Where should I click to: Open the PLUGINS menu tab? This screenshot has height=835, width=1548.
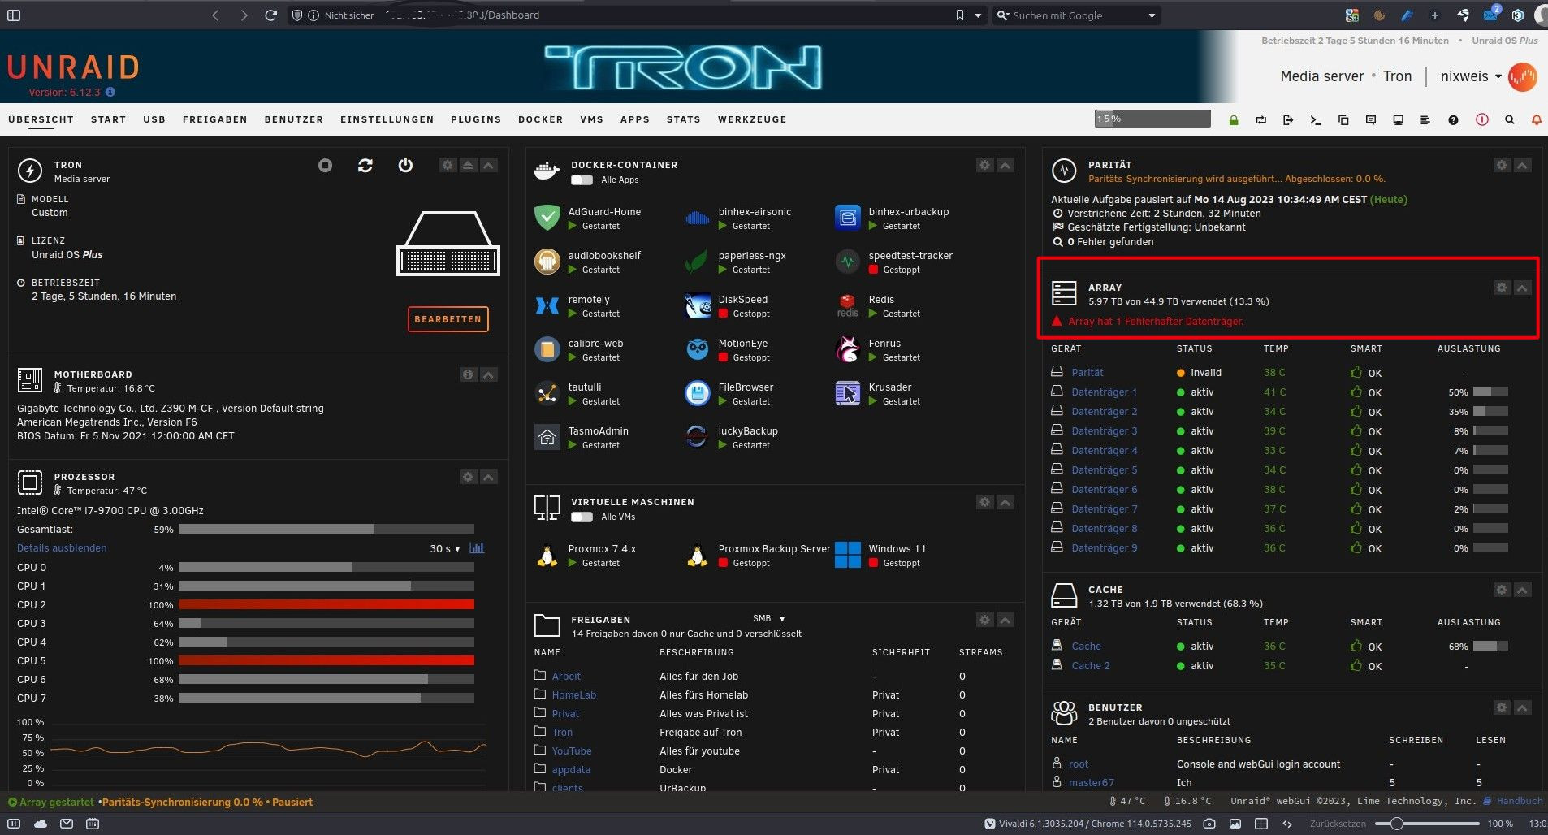pos(476,119)
